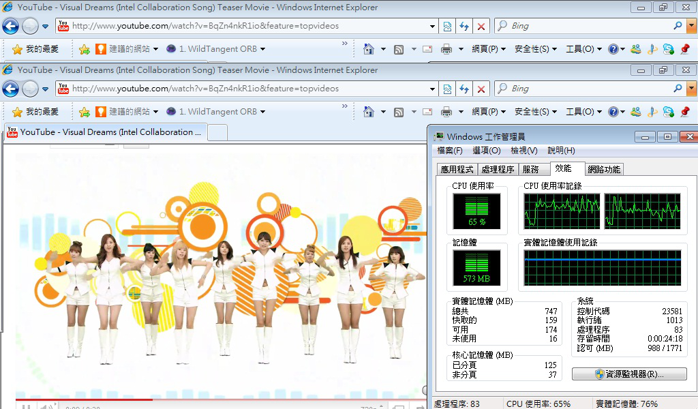Open the orange search provider dropdown in front IE

tap(691, 89)
